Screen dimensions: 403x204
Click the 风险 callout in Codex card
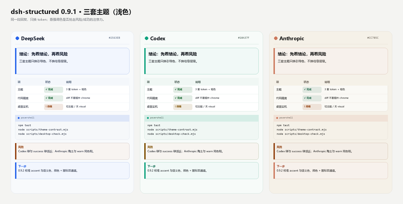tap(201, 151)
